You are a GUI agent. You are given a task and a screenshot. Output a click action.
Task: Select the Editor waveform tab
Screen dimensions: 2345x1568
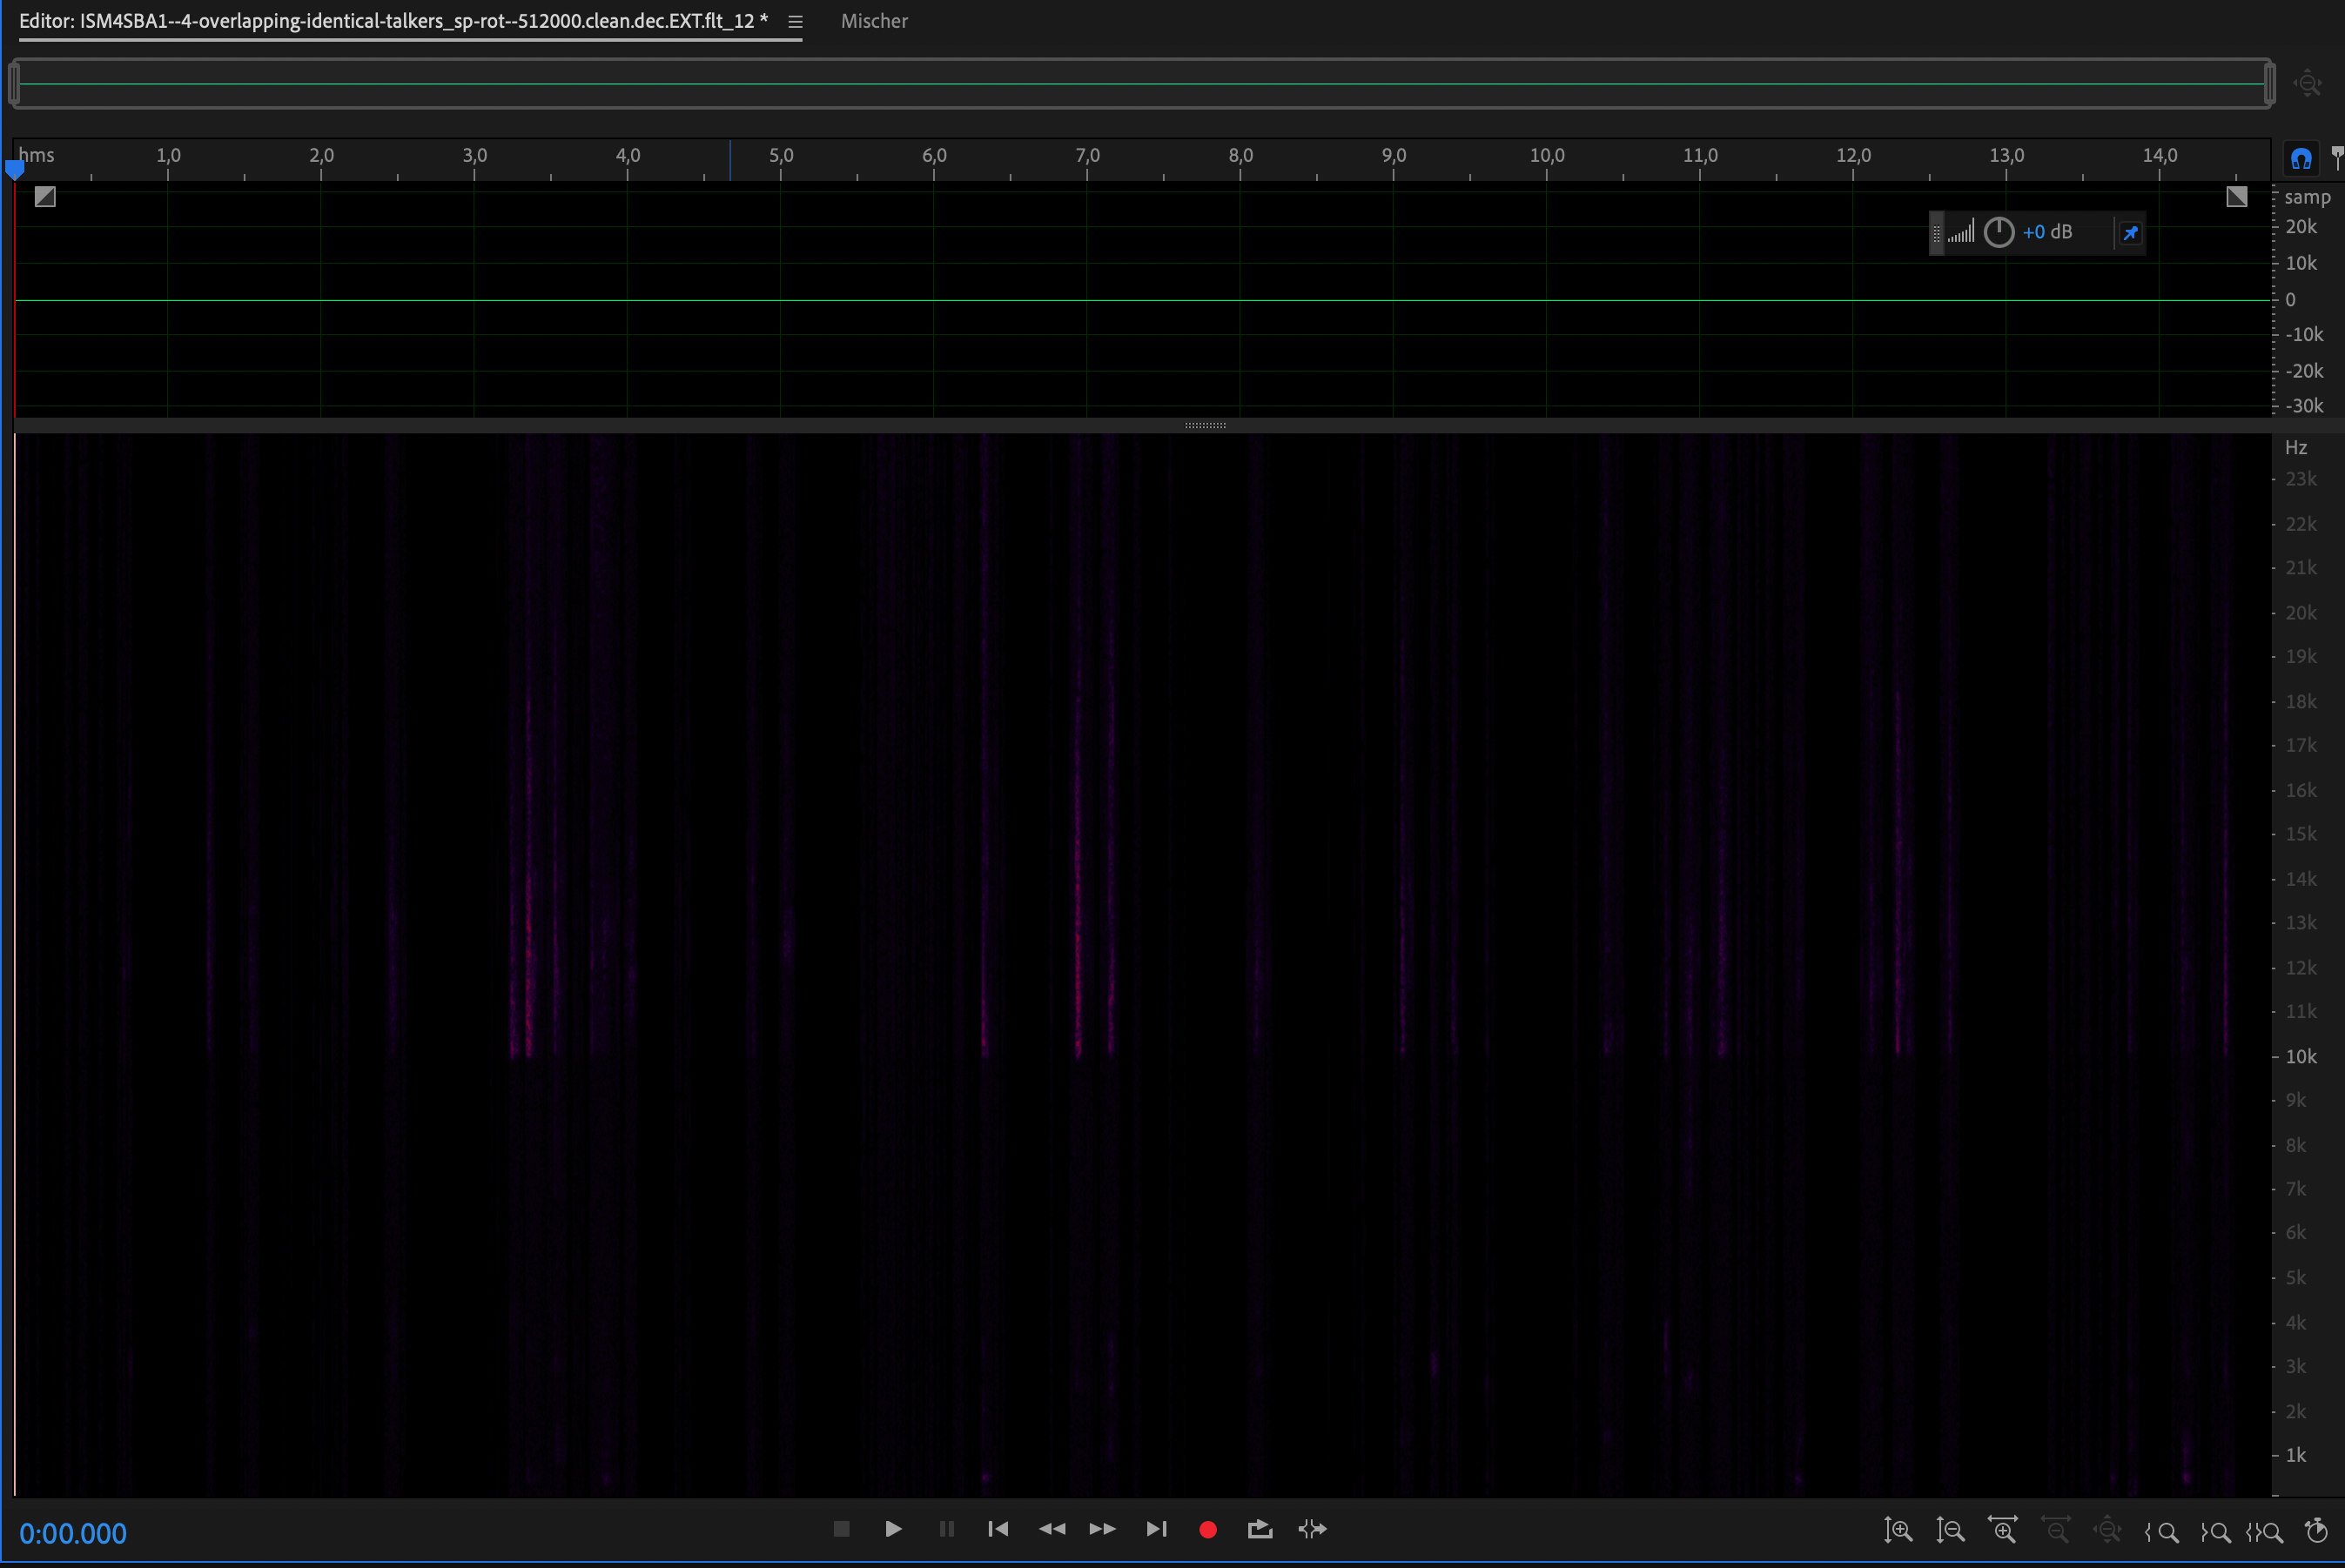click(393, 21)
